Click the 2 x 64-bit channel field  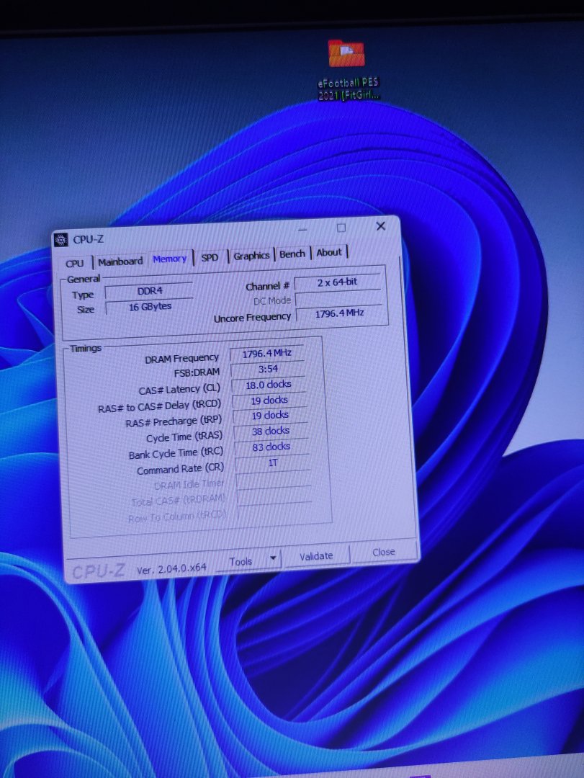338,282
